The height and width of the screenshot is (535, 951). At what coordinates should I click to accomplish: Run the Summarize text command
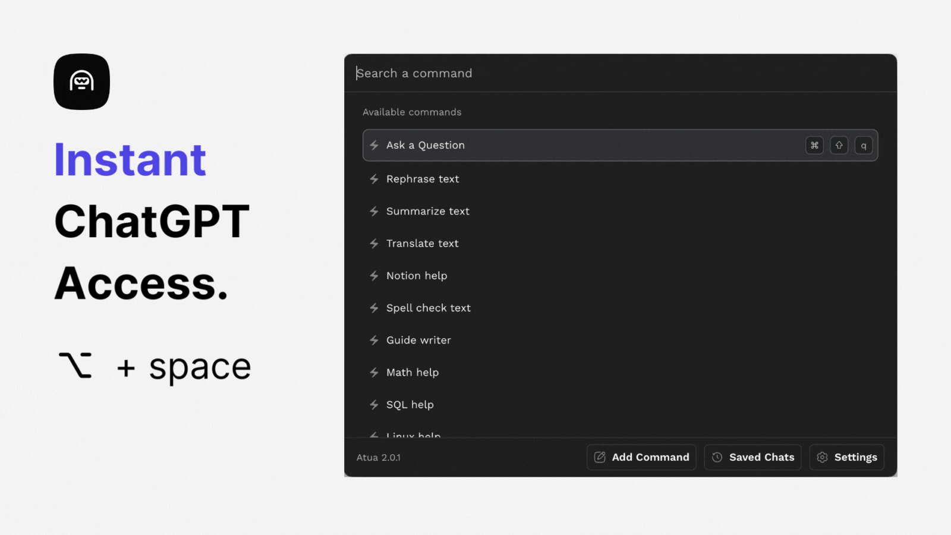click(x=620, y=211)
